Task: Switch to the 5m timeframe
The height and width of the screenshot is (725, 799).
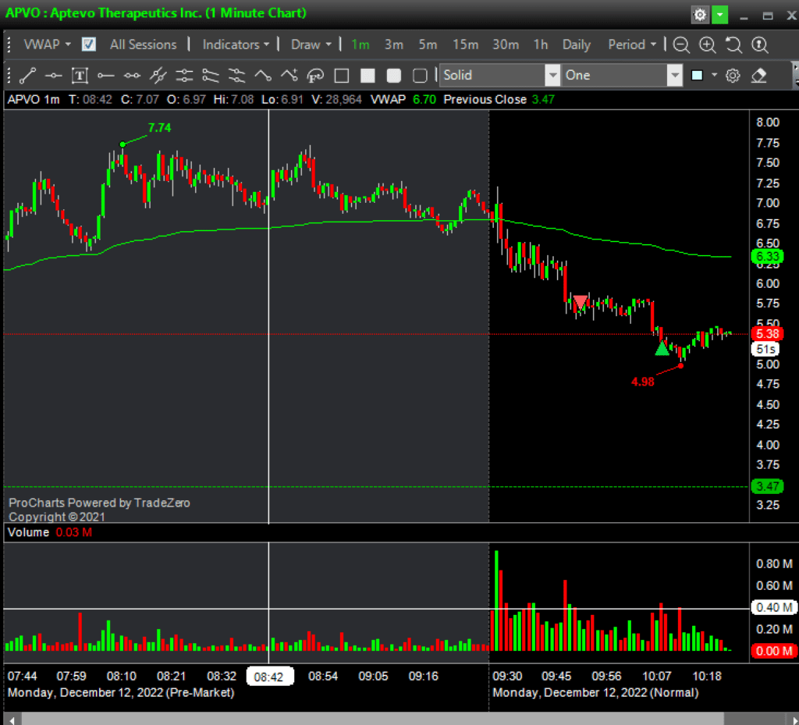Action: coord(428,44)
